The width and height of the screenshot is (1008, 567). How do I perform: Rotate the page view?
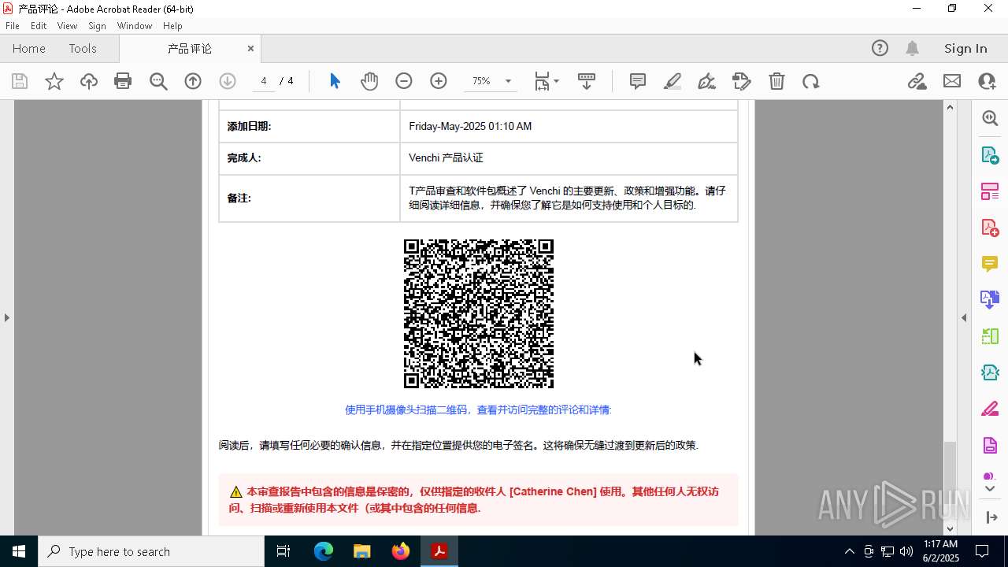811,81
